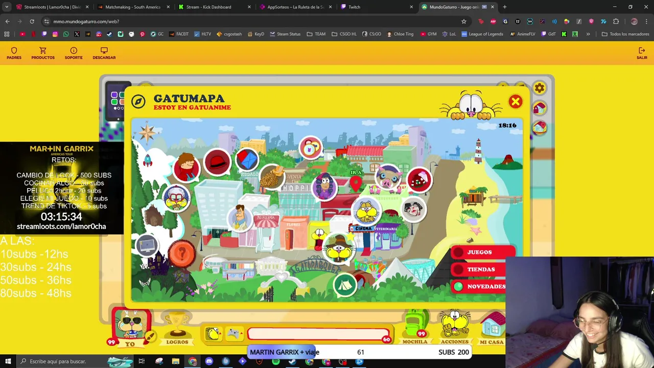
Task: Click the Gaturro emoticon button by chat
Action: (x=213, y=334)
